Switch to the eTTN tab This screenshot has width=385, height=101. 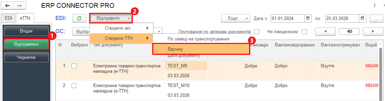[25, 18]
